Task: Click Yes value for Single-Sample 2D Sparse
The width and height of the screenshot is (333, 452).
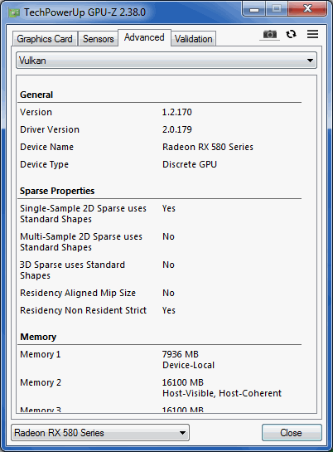Action: pos(169,208)
